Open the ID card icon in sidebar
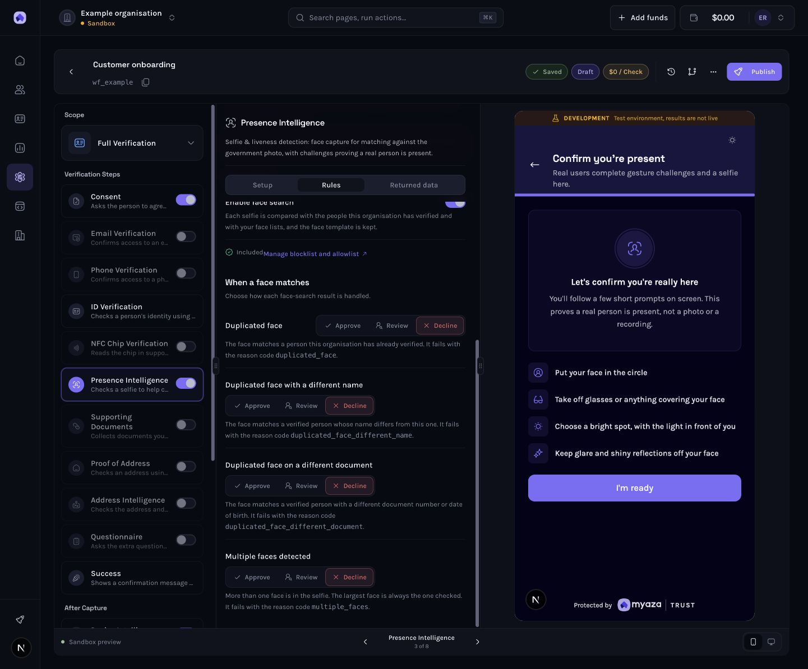Viewport: 808px width, 669px height. (20, 119)
